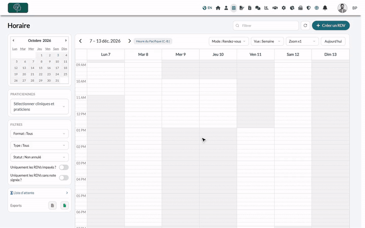Image resolution: width=365 pixels, height=228 pixels.
Task: Open the clients person icon
Action: point(226,8)
